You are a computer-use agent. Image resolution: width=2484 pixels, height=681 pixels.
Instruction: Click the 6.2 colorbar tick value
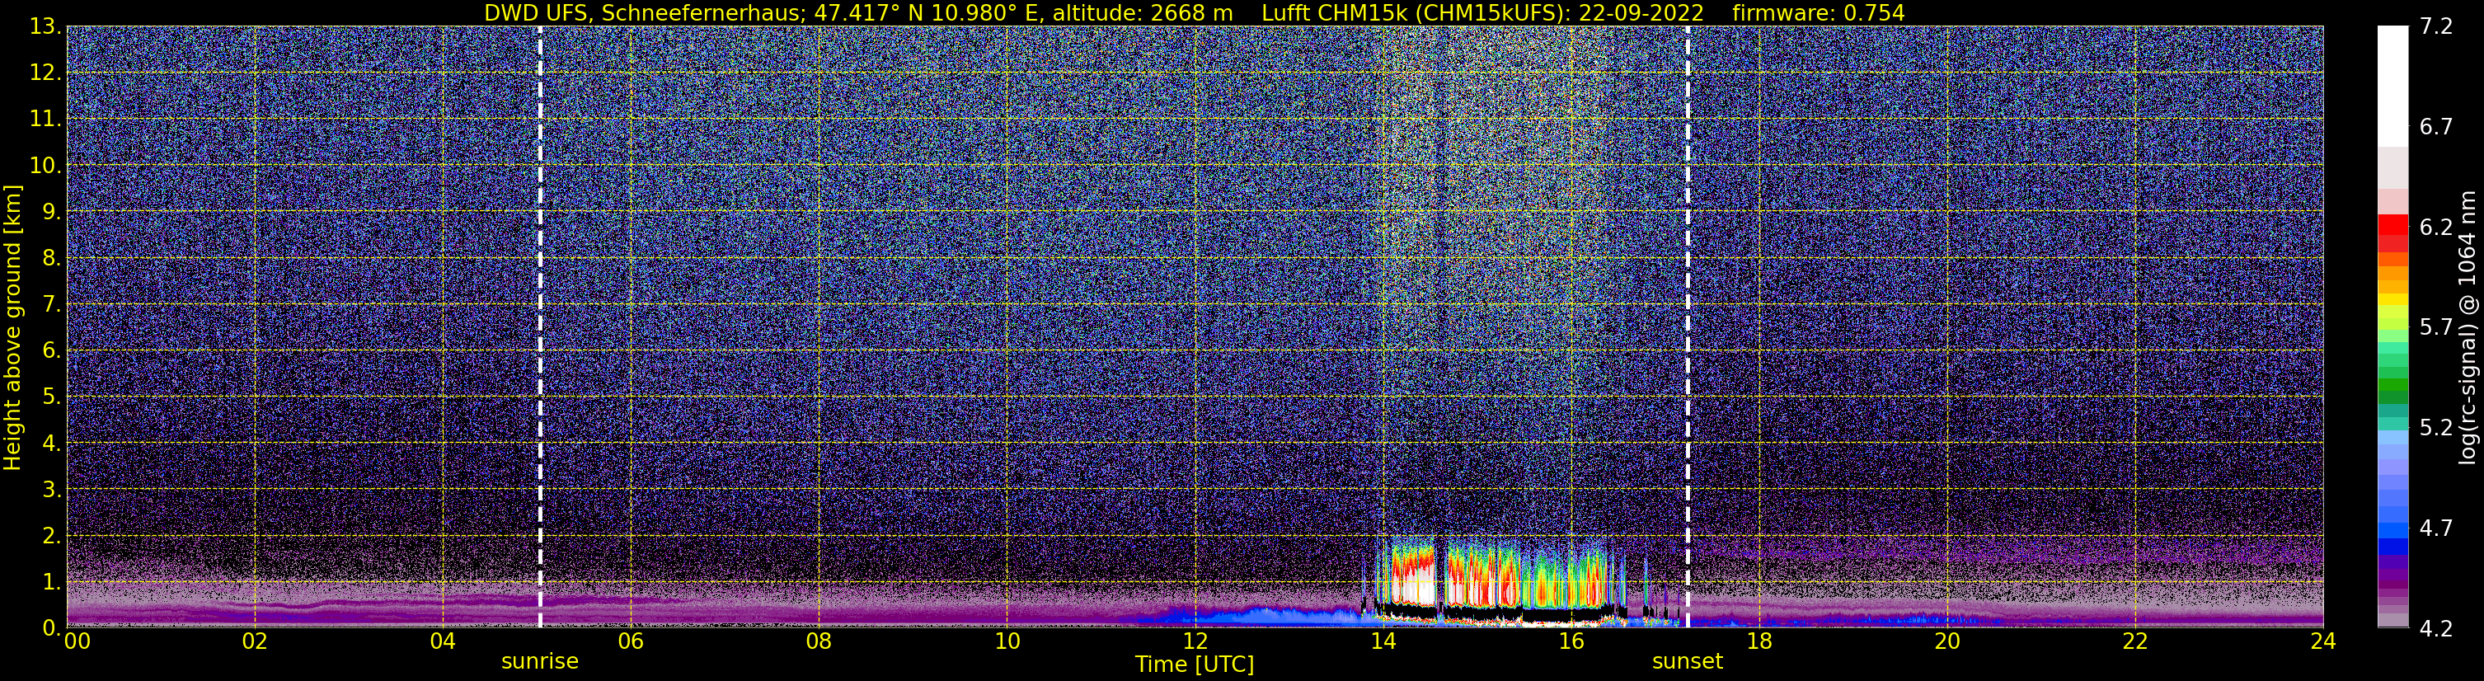2437,227
